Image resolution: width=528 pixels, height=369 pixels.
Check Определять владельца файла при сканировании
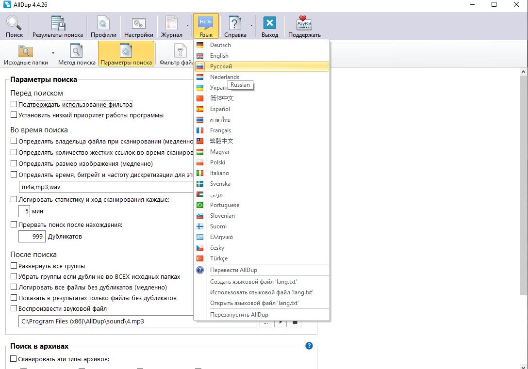(14, 141)
